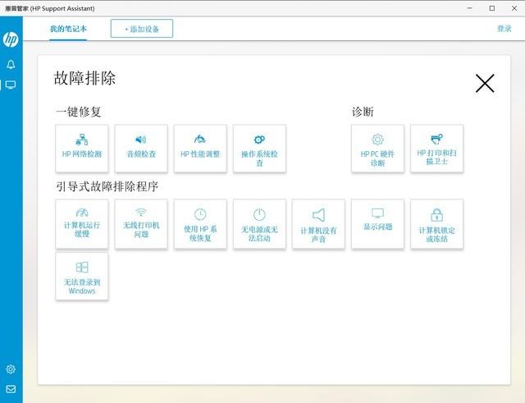Start 操作系统检查 operating system check

259,149
